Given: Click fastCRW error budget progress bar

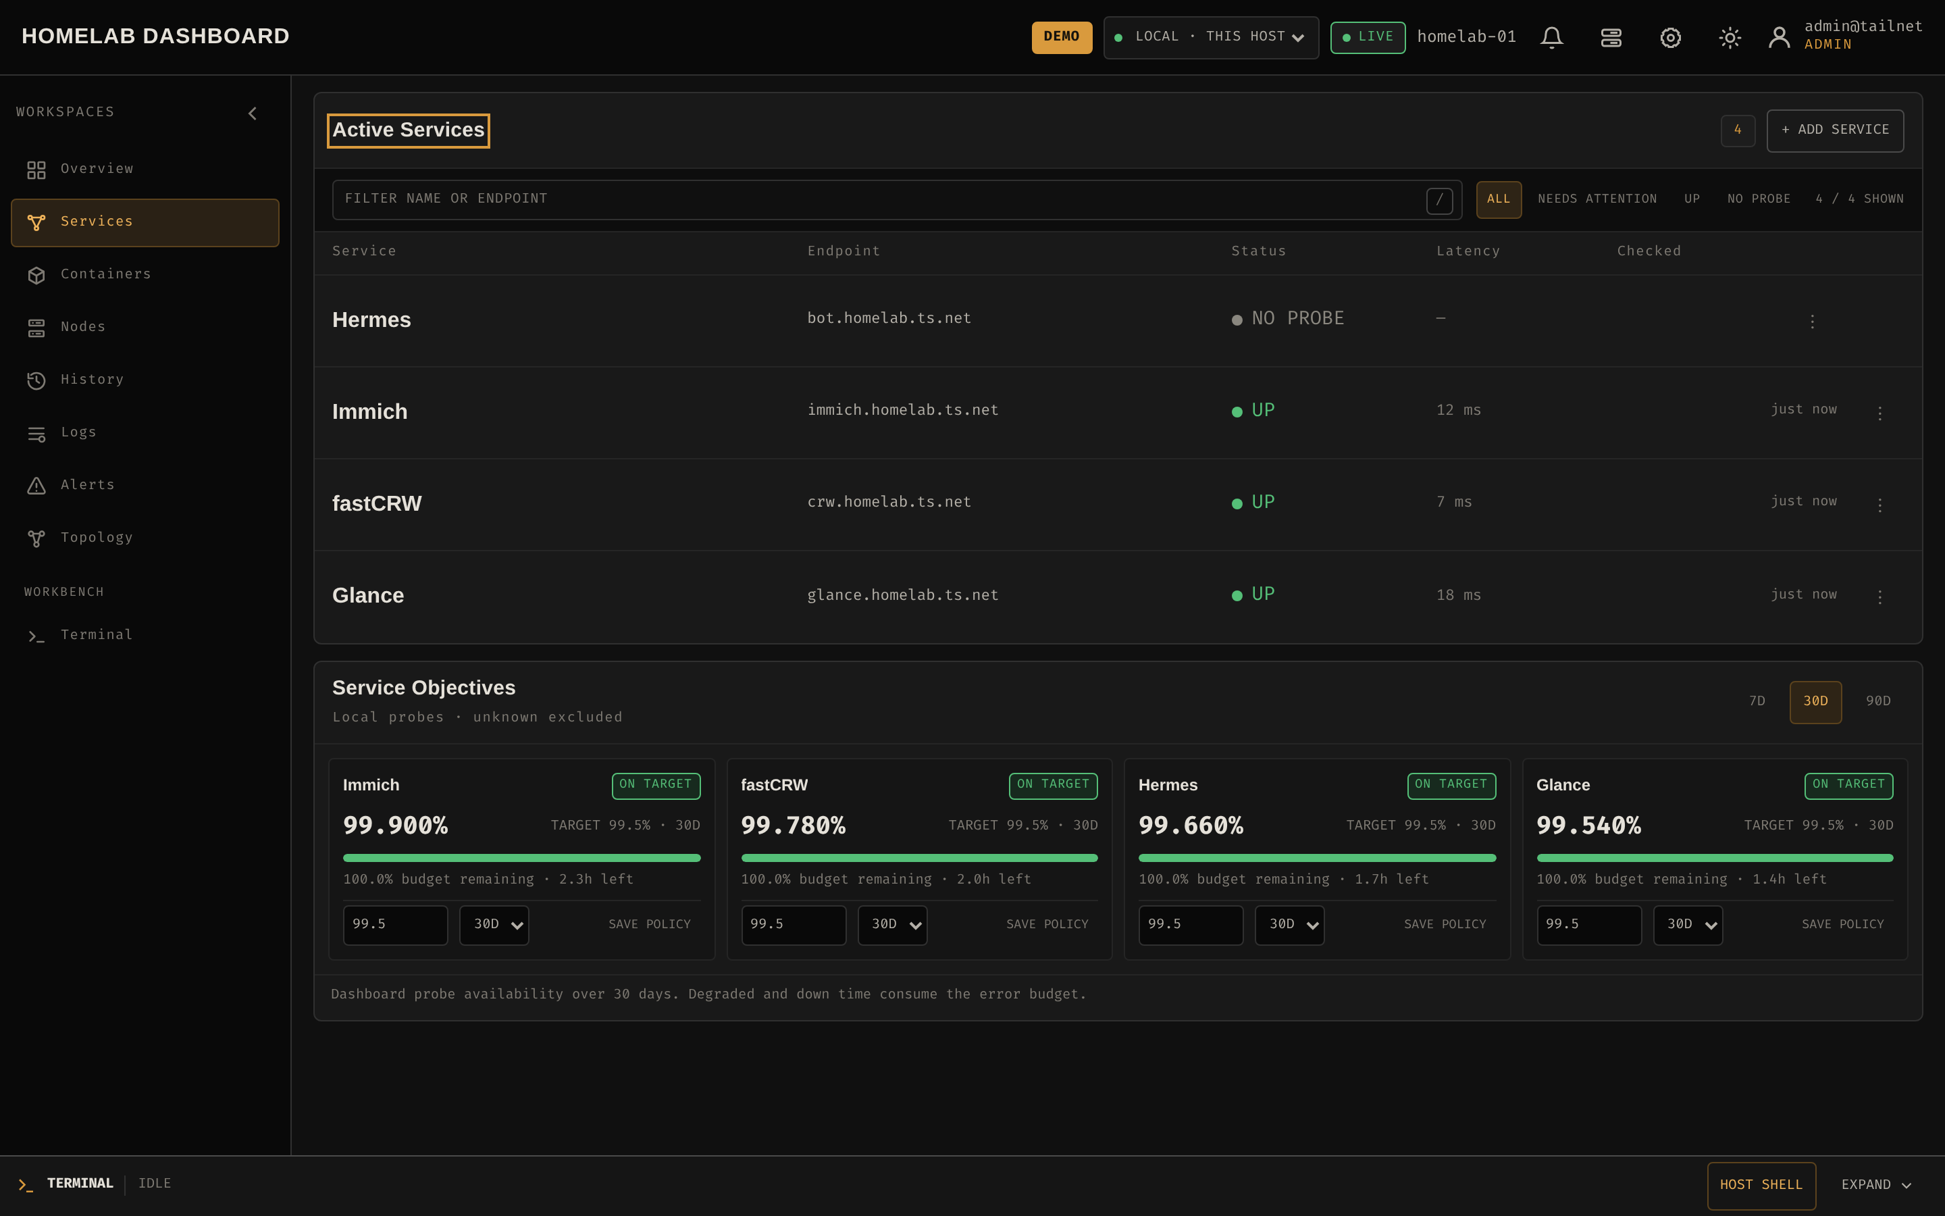Looking at the screenshot, I should click(x=919, y=858).
